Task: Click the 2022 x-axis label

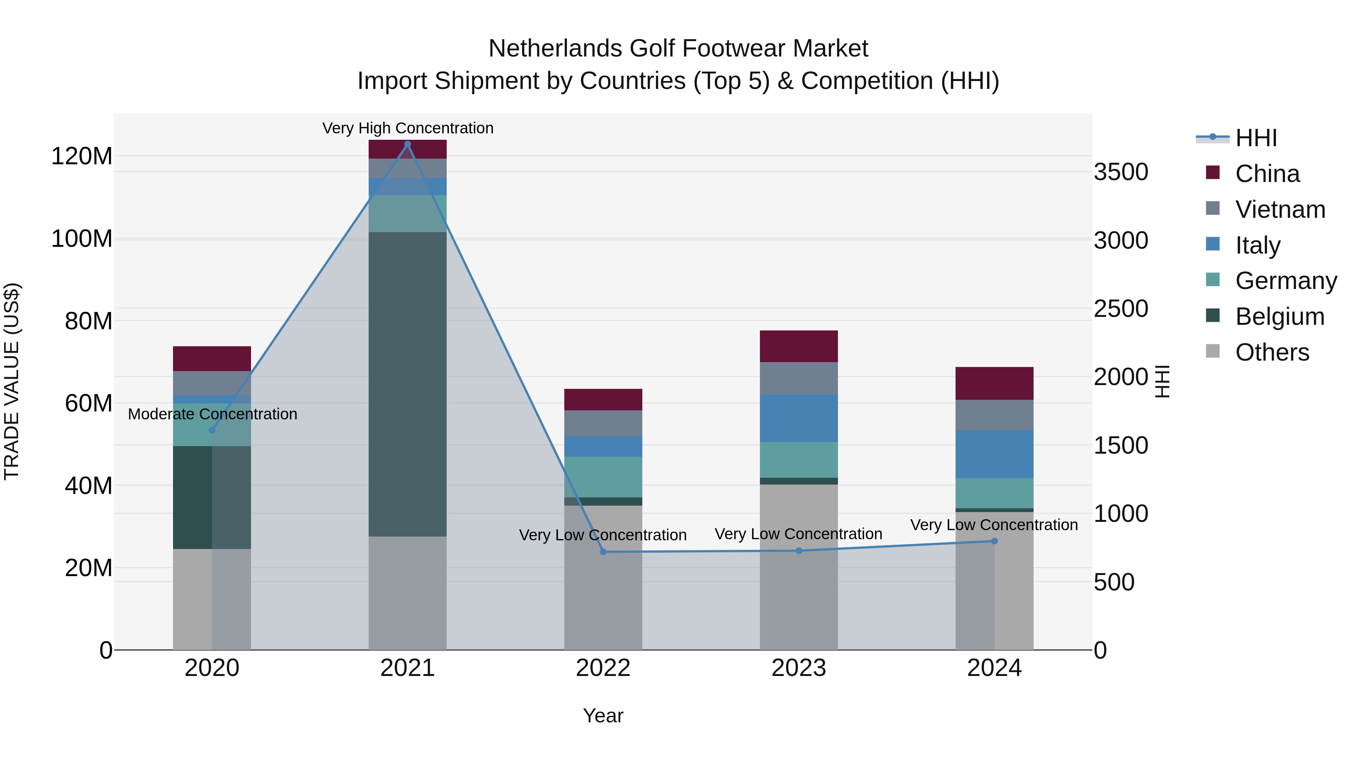Action: (x=603, y=668)
